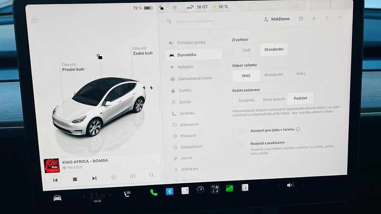
Task: Open the notification bell icon in settings header
Action: click(x=314, y=19)
